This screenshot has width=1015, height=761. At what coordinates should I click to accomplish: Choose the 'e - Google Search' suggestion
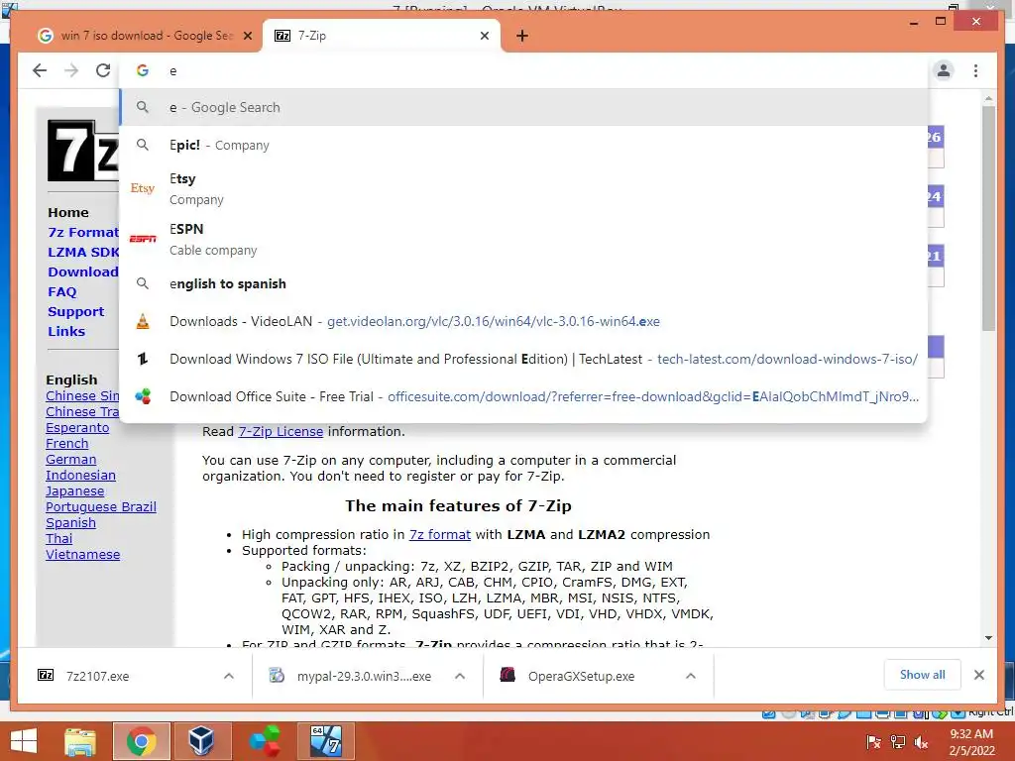tap(523, 107)
